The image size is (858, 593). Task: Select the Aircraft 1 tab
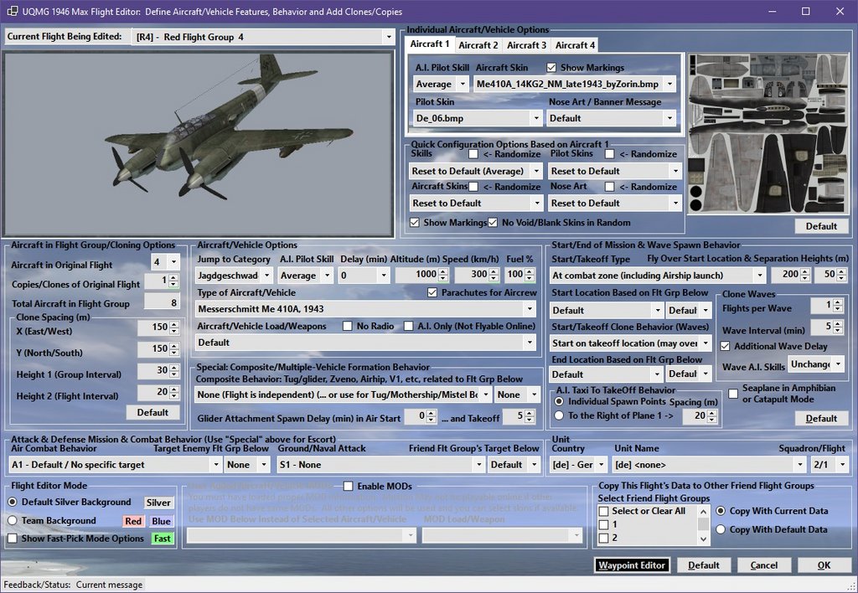430,44
